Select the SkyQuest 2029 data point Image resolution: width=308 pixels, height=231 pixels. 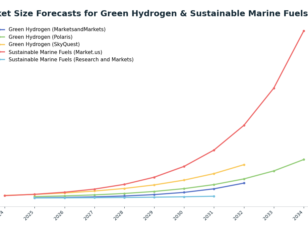click(154, 185)
